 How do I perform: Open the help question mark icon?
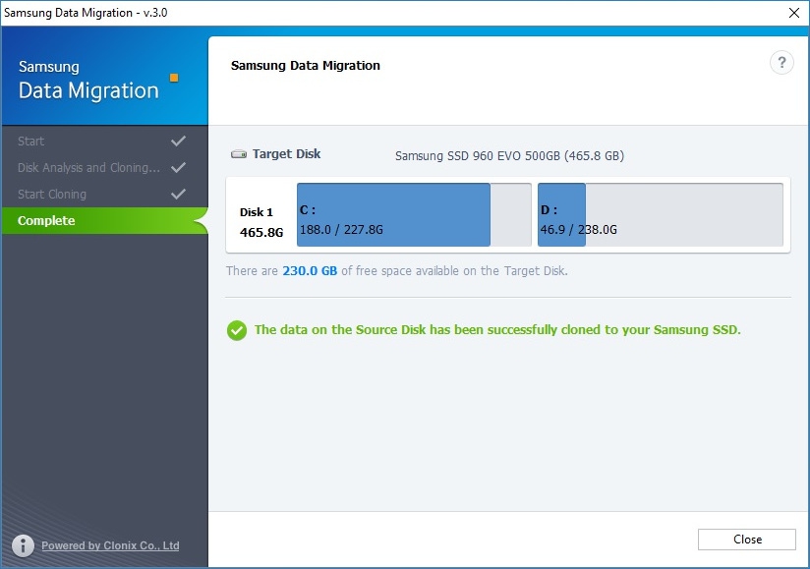click(781, 63)
